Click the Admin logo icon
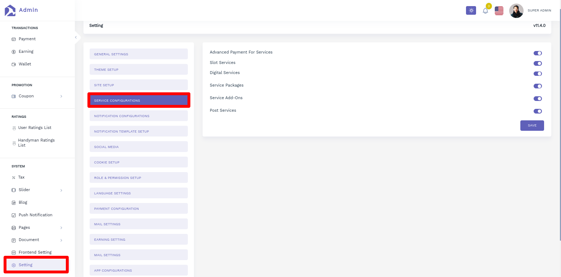561x277 pixels. [10, 10]
